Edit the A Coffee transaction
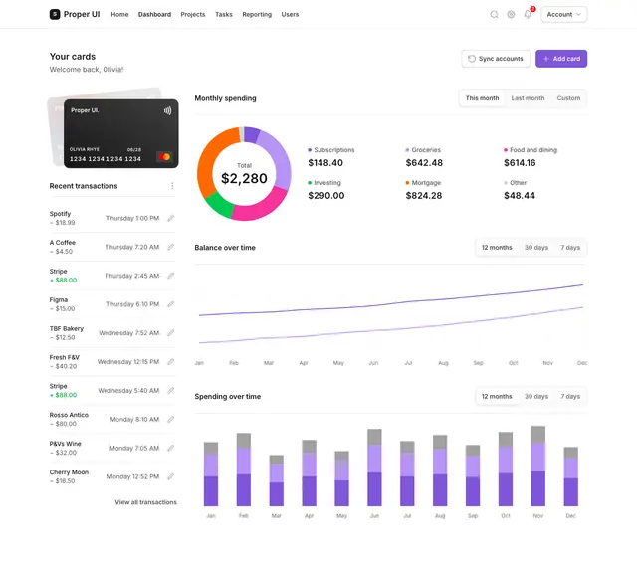Viewport: 637px width, 564px height. pyautogui.click(x=170, y=247)
